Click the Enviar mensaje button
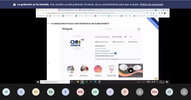 (117, 37)
